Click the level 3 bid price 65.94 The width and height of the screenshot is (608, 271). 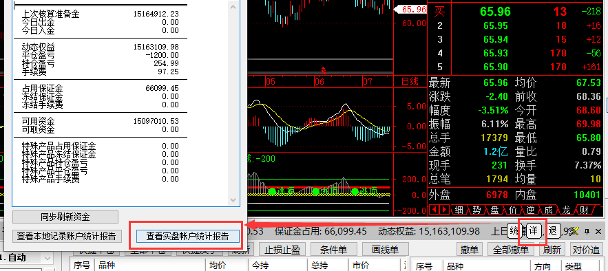pyautogui.click(x=496, y=39)
